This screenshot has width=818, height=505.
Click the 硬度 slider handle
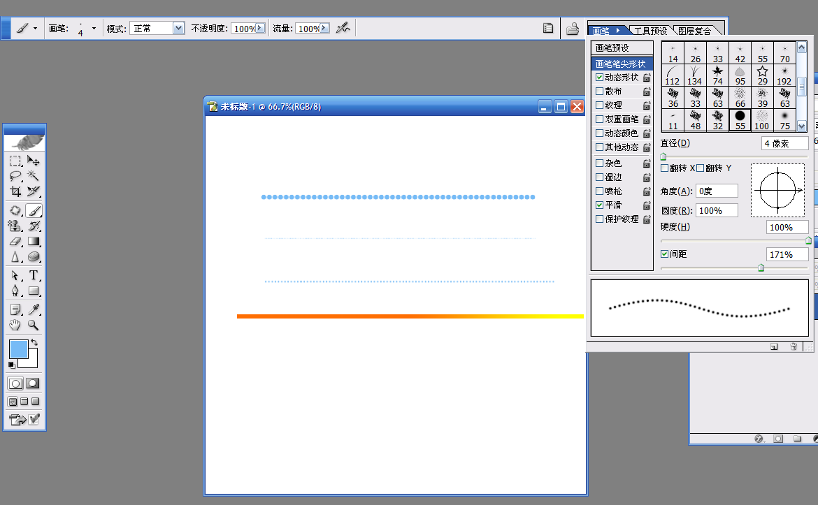(x=808, y=240)
